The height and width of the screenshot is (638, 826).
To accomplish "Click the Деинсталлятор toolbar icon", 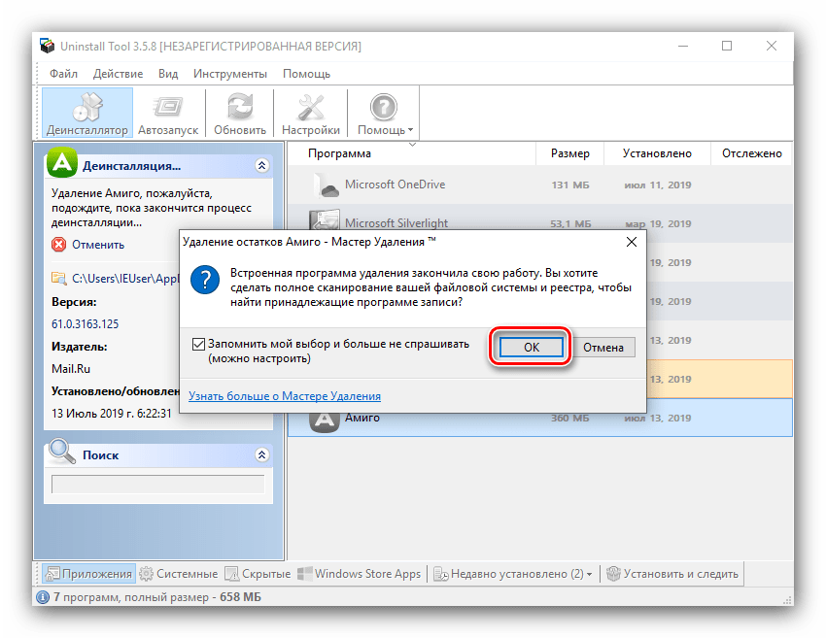I will (86, 107).
